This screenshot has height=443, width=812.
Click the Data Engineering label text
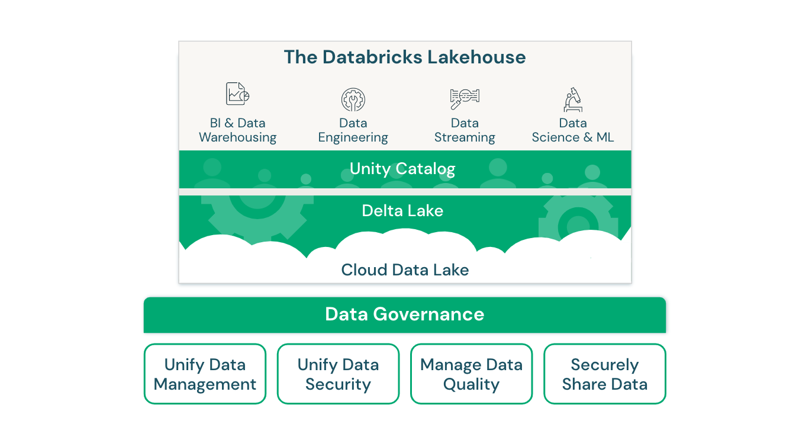pyautogui.click(x=353, y=130)
